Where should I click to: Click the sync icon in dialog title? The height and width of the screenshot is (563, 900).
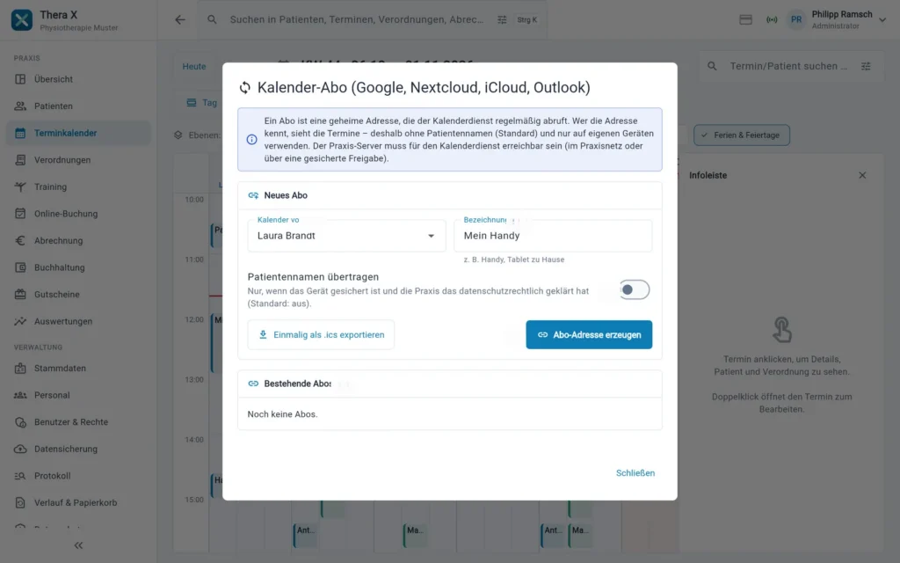[245, 87]
